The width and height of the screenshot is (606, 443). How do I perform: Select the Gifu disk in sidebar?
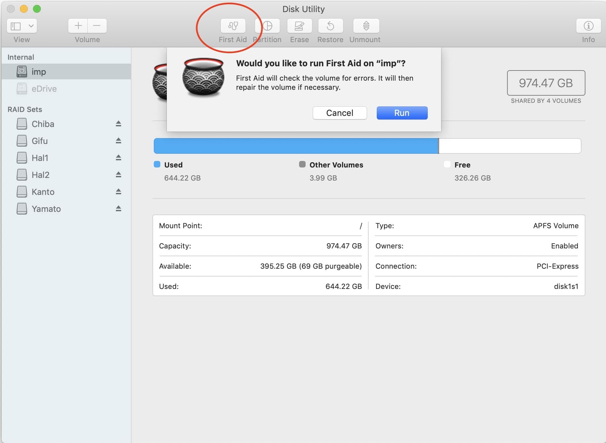pos(66,141)
